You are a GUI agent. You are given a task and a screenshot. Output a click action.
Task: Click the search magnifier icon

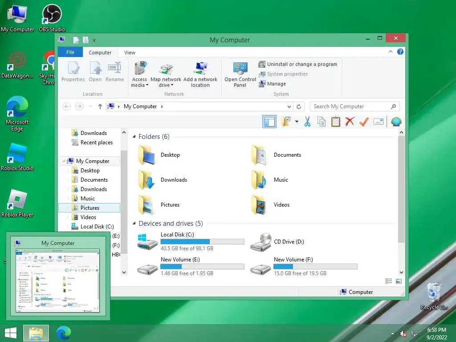click(x=394, y=106)
